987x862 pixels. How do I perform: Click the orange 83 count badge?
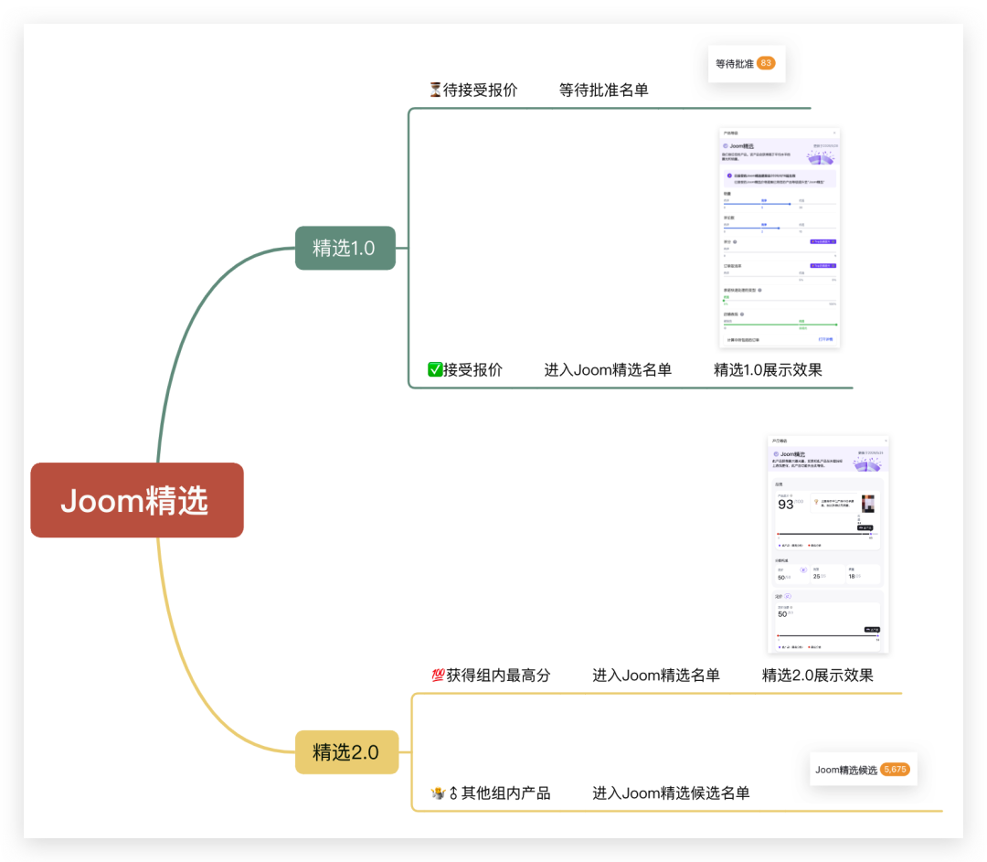click(x=766, y=63)
